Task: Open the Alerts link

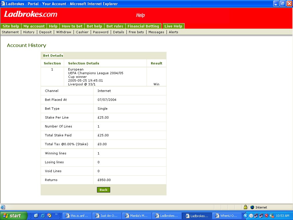Action: pyautogui.click(x=173, y=32)
